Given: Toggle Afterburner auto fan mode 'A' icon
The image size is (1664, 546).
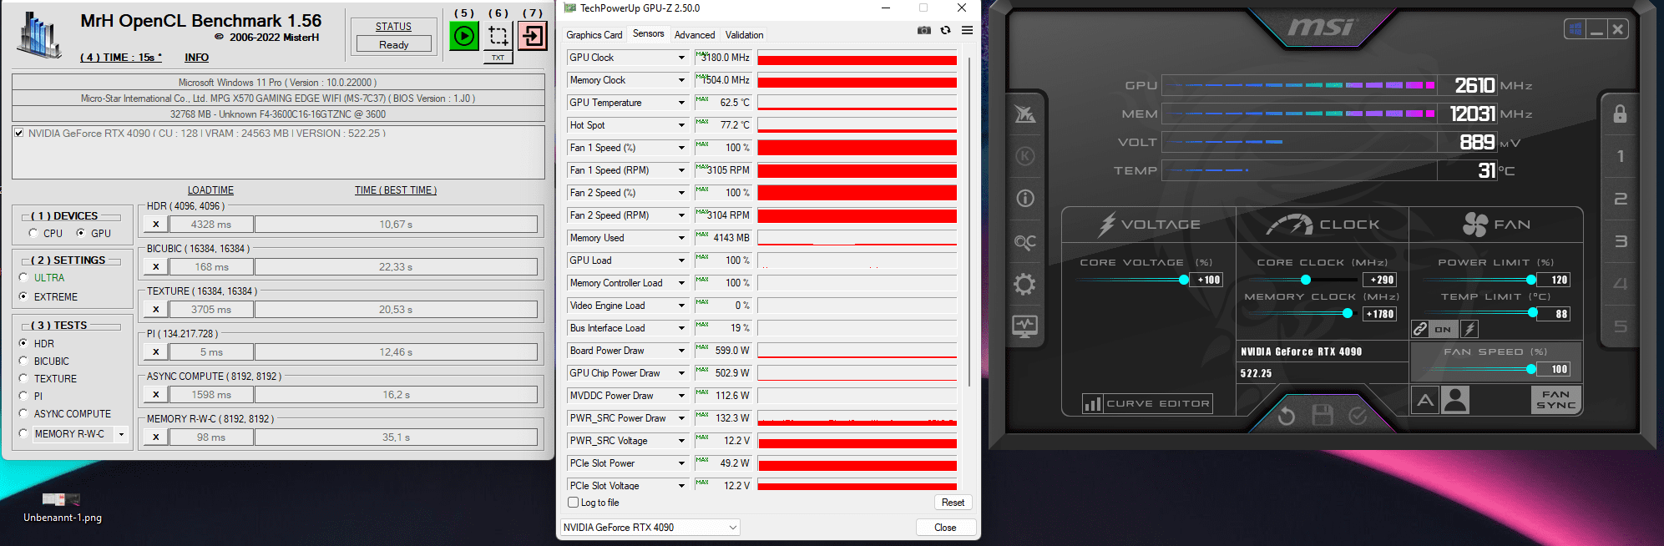Looking at the screenshot, I should [1426, 401].
